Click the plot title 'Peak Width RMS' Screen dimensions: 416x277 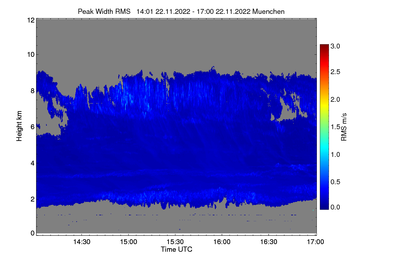pos(104,11)
